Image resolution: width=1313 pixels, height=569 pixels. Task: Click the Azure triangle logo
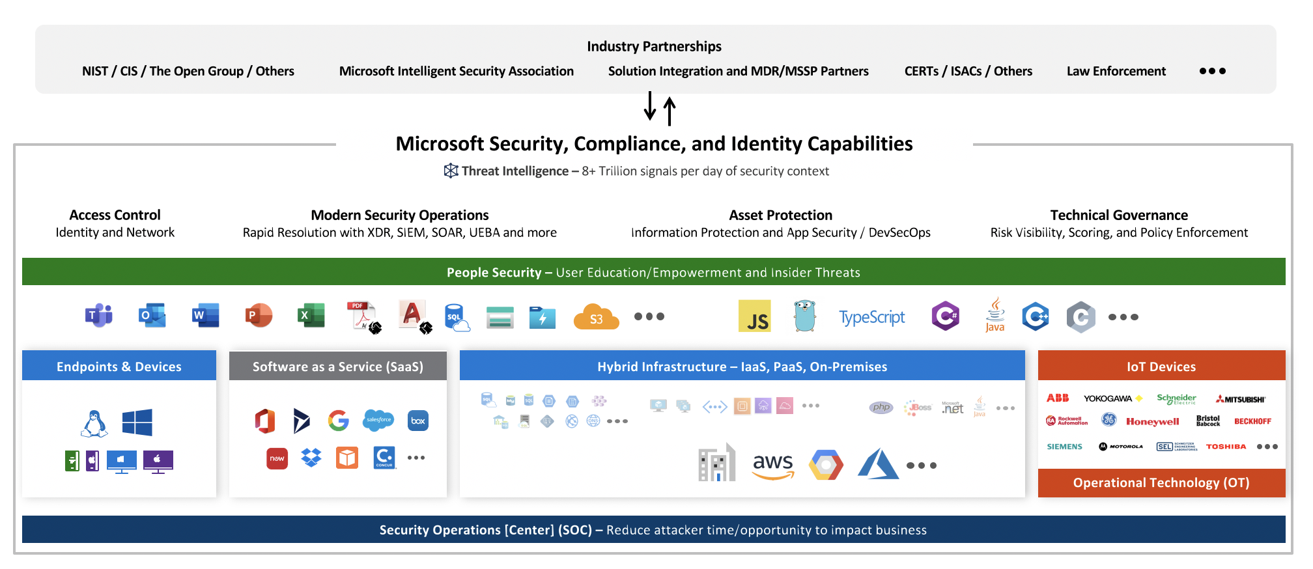[878, 464]
